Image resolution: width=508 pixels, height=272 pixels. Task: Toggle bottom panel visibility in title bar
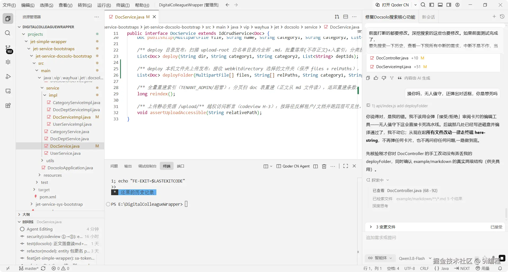(x=440, y=5)
